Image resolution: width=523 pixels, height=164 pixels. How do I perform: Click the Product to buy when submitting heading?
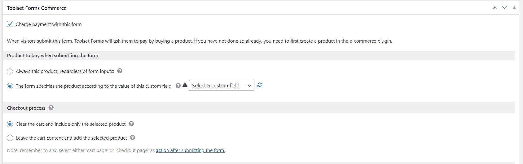(53, 56)
